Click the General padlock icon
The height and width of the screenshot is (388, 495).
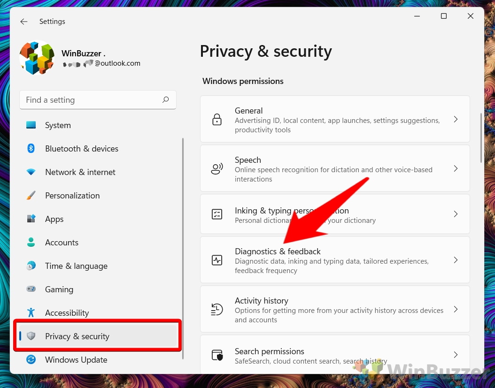pyautogui.click(x=217, y=120)
